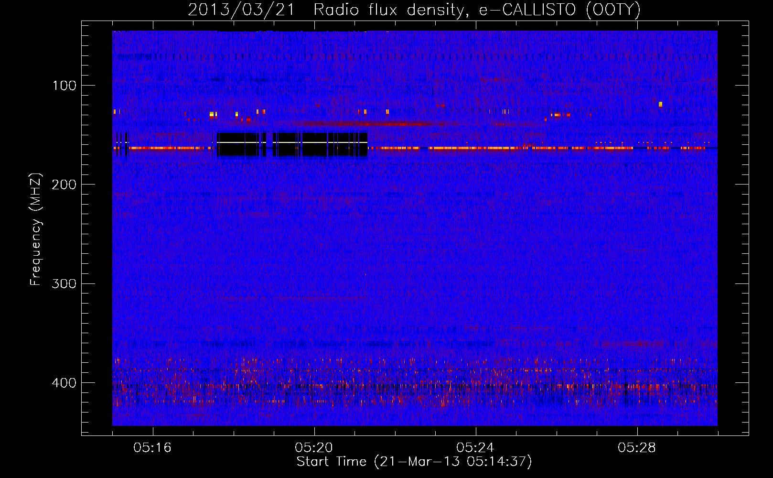Click the white line inside the black data gap

coord(292,142)
